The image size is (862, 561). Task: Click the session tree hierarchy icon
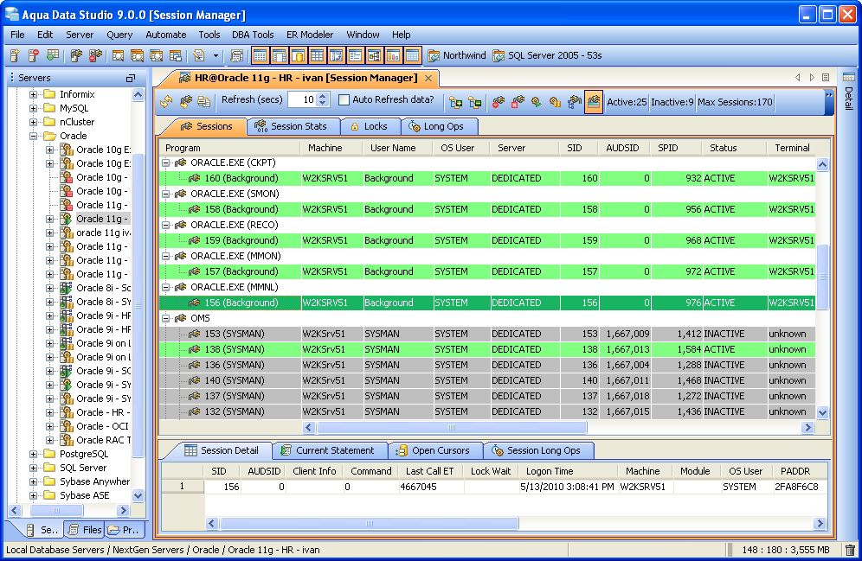tap(575, 102)
